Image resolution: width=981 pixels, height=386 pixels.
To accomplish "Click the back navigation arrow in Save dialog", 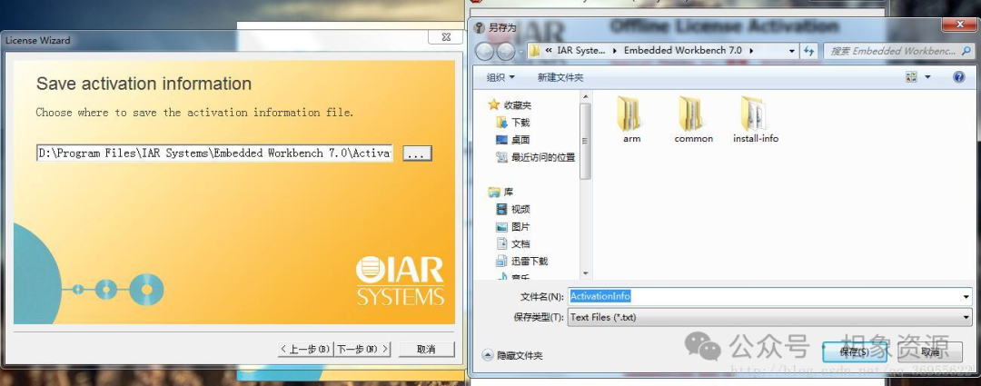I will pos(484,51).
